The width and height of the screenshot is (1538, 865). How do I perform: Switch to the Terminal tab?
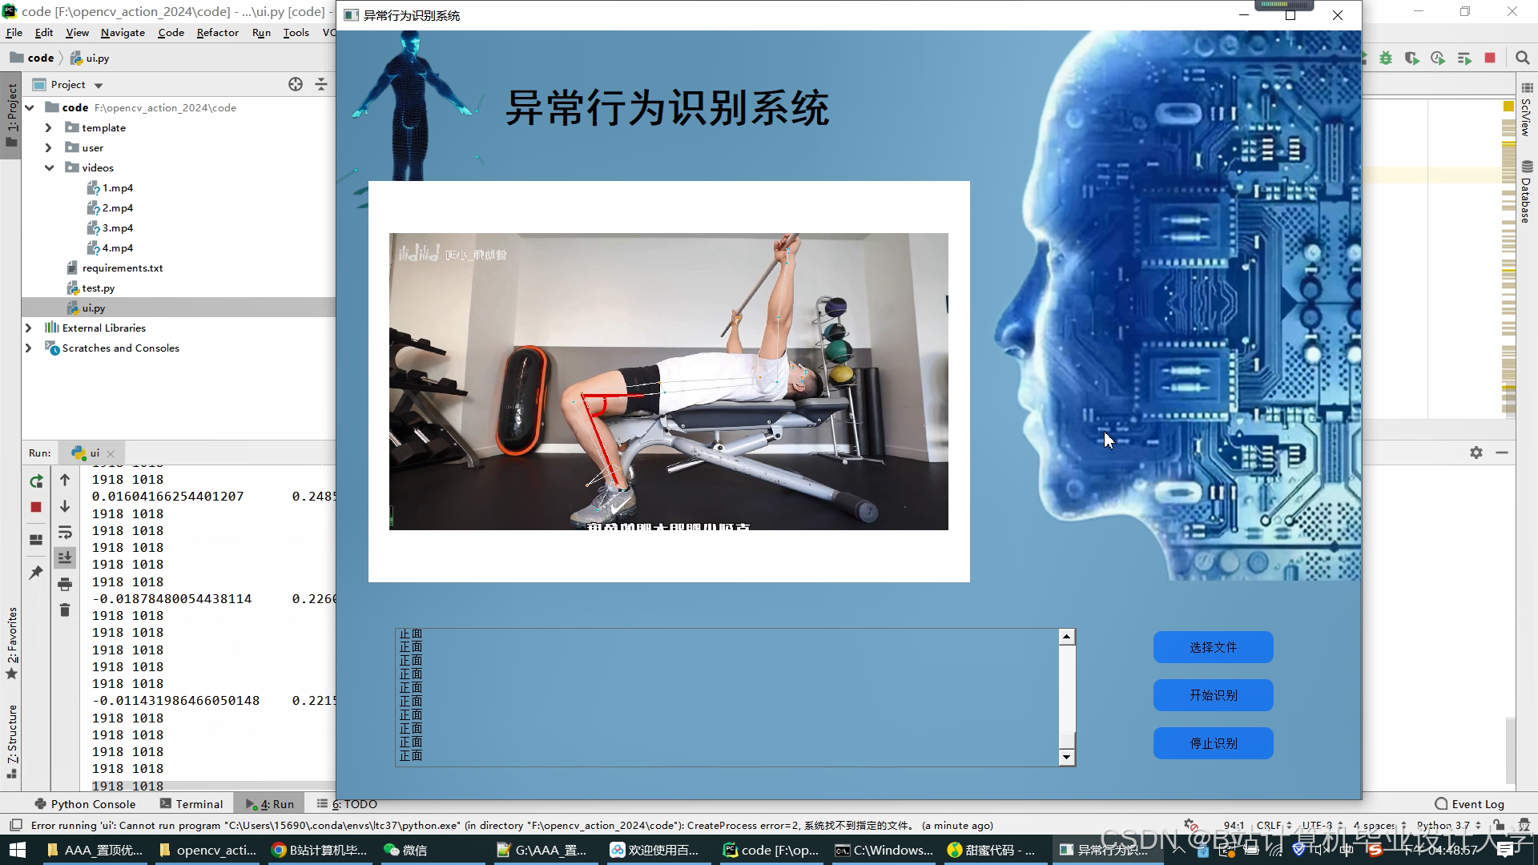click(x=191, y=803)
